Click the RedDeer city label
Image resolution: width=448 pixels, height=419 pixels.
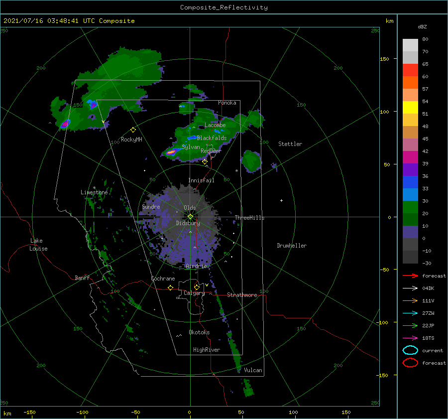coord(211,151)
